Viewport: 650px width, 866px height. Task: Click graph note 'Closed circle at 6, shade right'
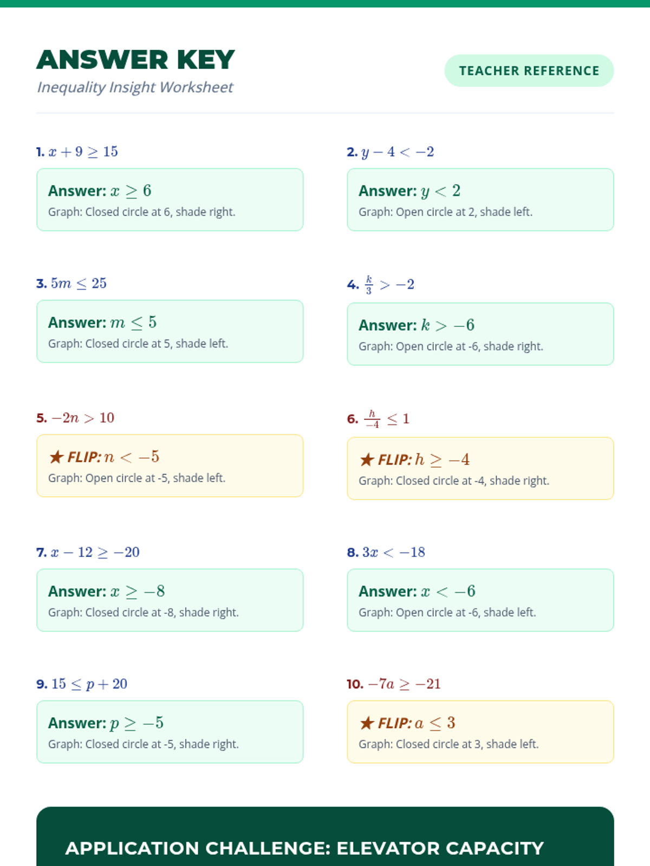[141, 212]
